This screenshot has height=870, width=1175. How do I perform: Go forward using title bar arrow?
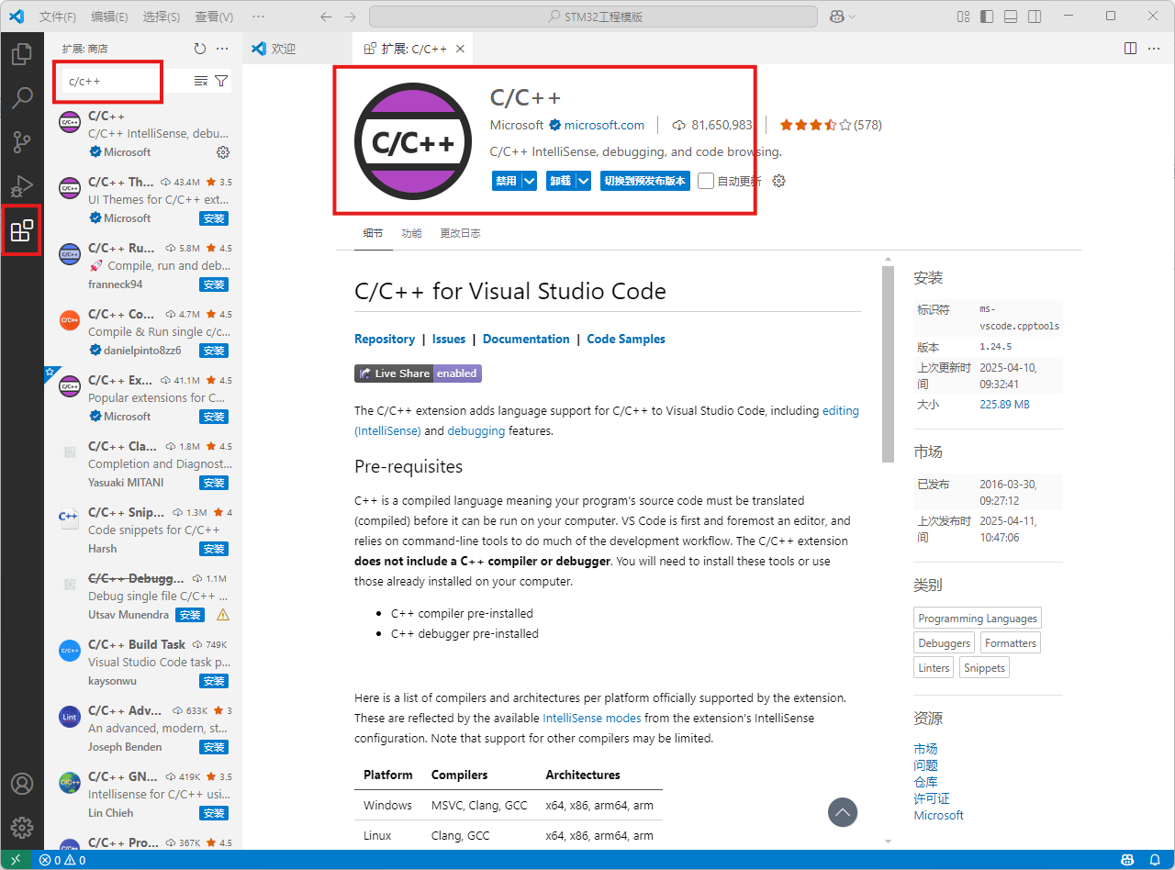350,17
